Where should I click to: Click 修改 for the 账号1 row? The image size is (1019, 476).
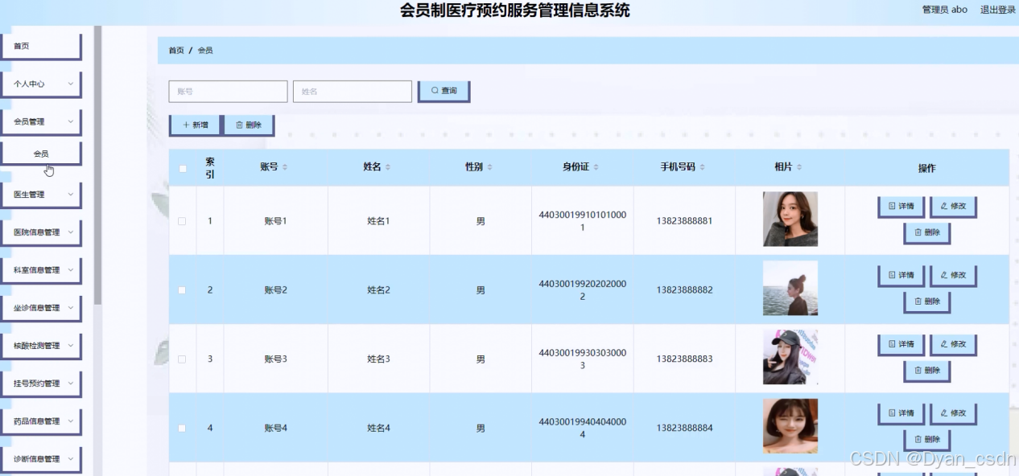(x=953, y=207)
